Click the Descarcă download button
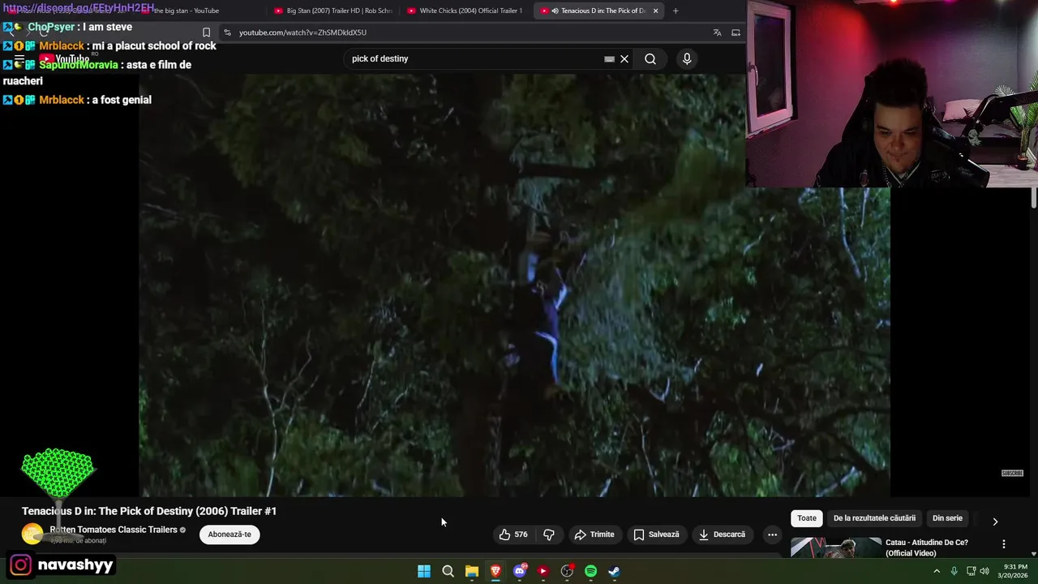The image size is (1038, 584). (x=722, y=535)
